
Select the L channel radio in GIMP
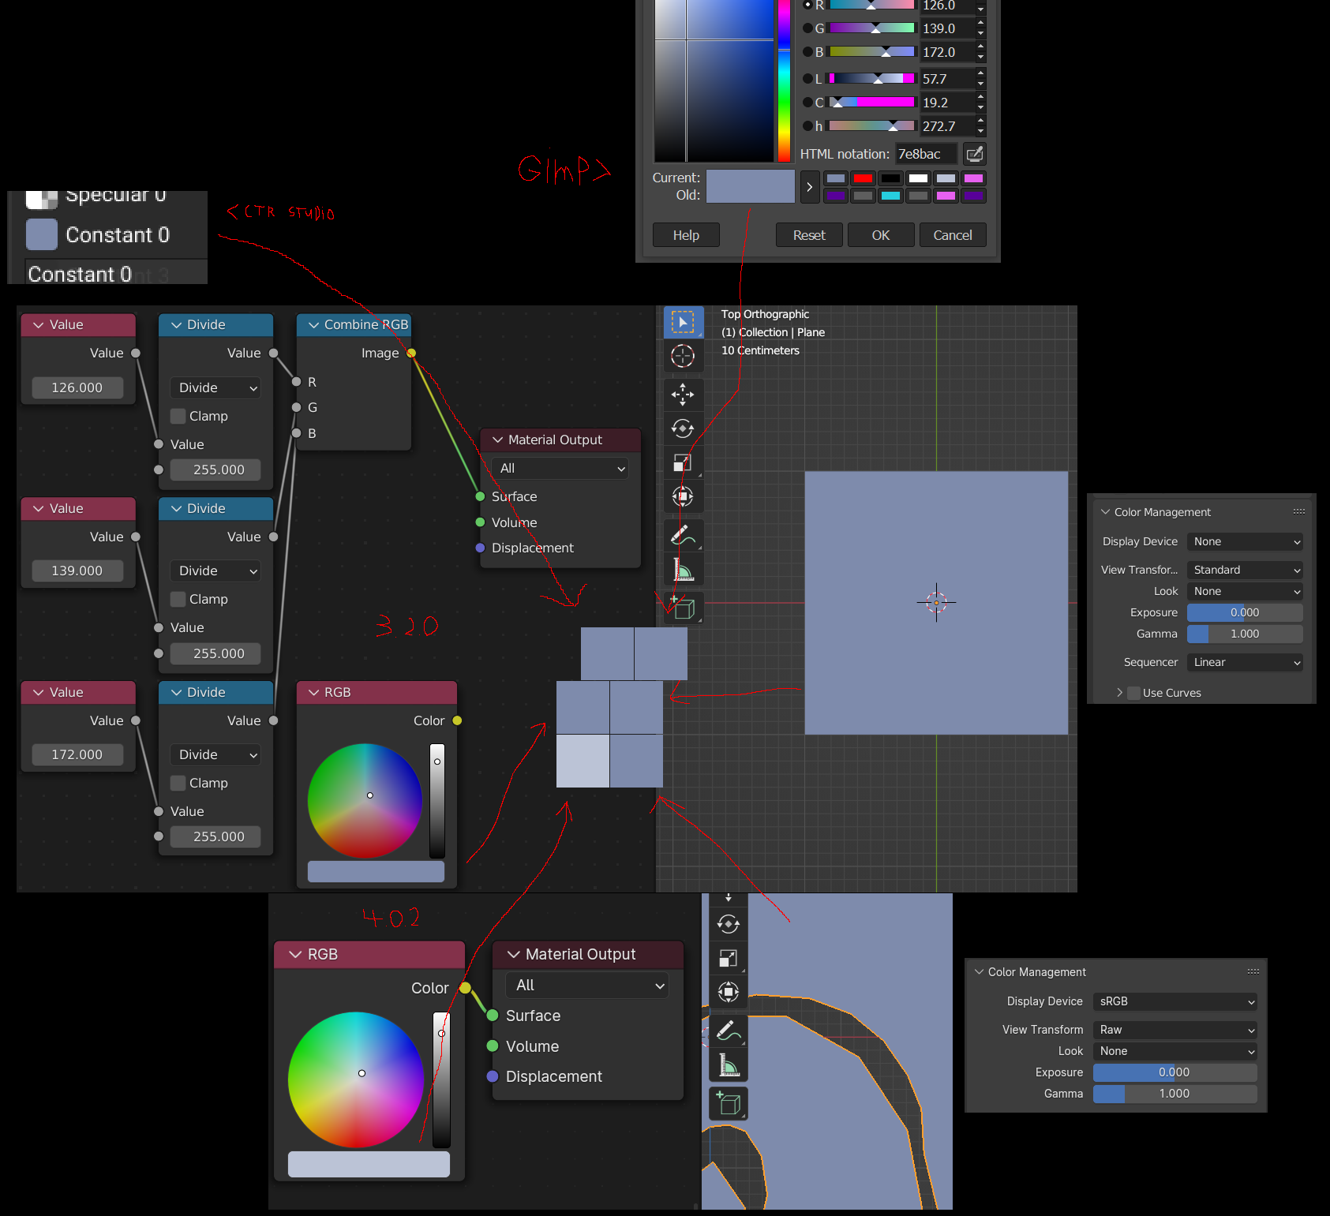(807, 79)
